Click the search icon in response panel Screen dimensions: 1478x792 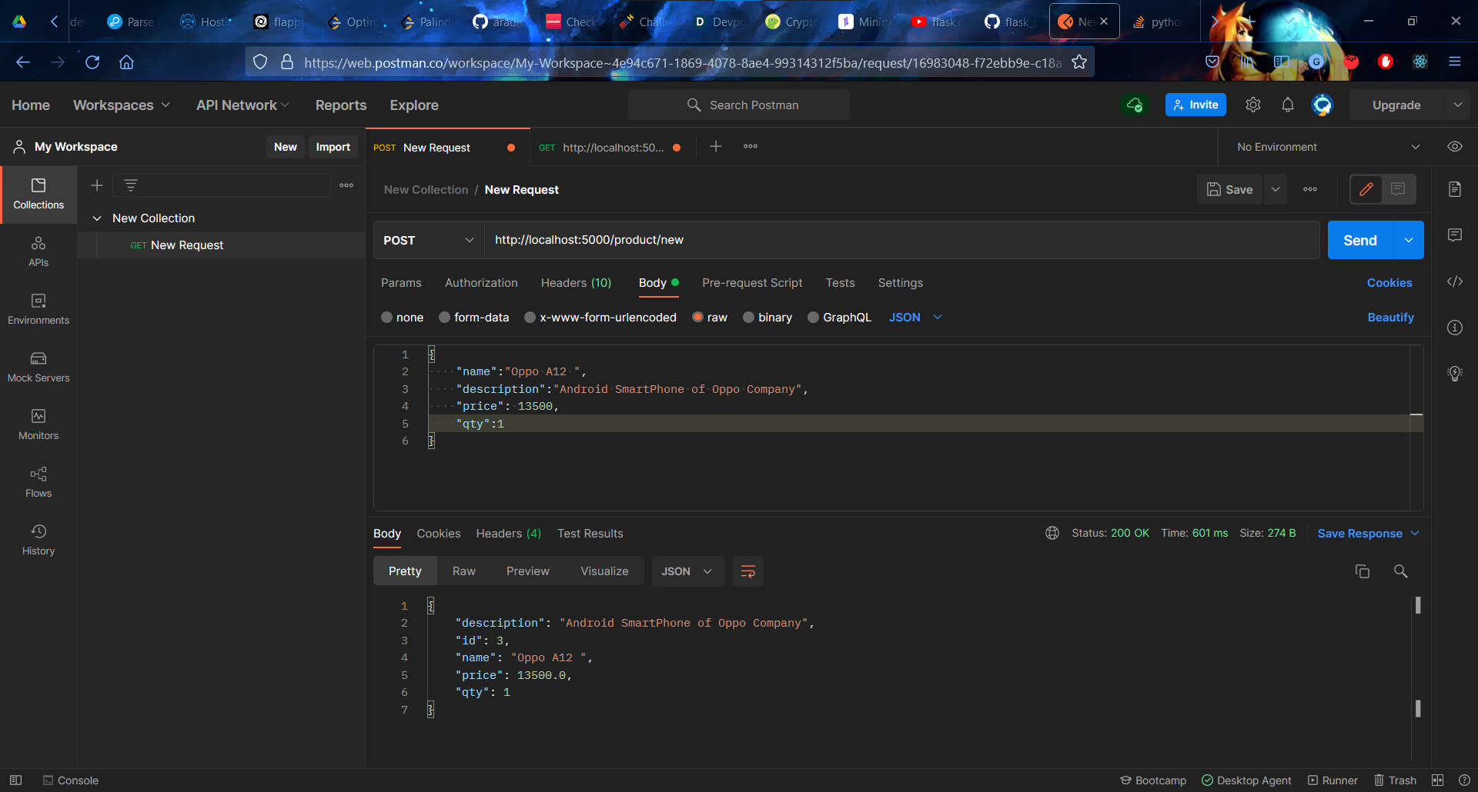pyautogui.click(x=1400, y=571)
